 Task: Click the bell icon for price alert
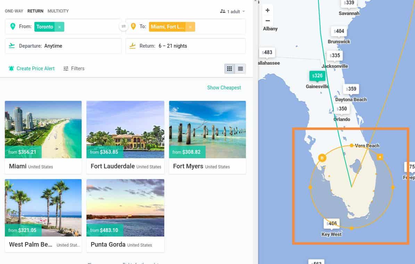[x=11, y=69]
